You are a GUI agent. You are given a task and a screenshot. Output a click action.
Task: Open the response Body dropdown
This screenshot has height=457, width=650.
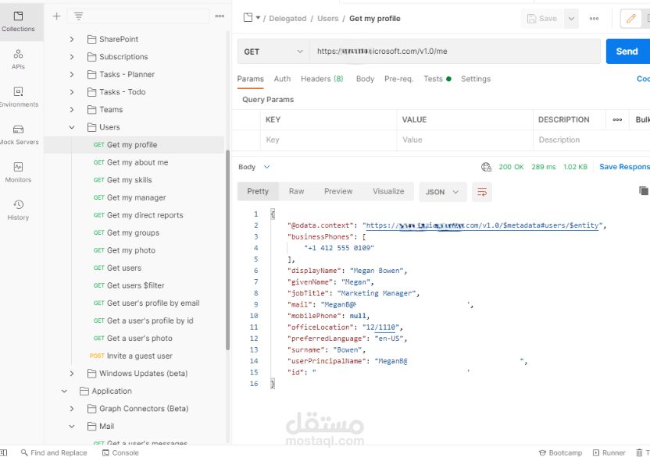point(254,167)
